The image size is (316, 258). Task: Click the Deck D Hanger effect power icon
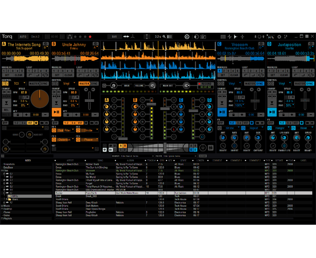click(269, 128)
